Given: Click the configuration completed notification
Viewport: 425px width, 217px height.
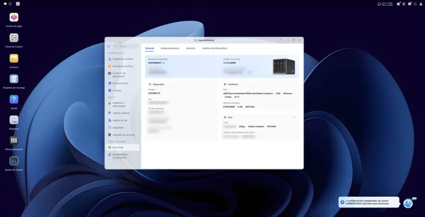Looking at the screenshot, I should pyautogui.click(x=369, y=202).
